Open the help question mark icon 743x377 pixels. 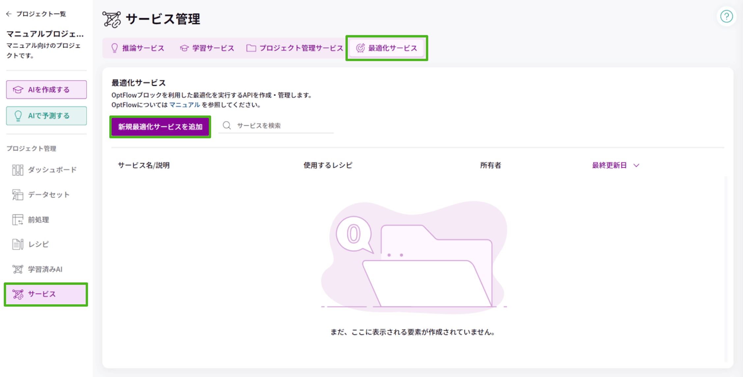[727, 16]
